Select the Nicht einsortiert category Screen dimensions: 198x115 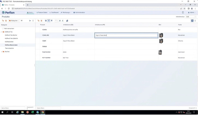point(9,29)
